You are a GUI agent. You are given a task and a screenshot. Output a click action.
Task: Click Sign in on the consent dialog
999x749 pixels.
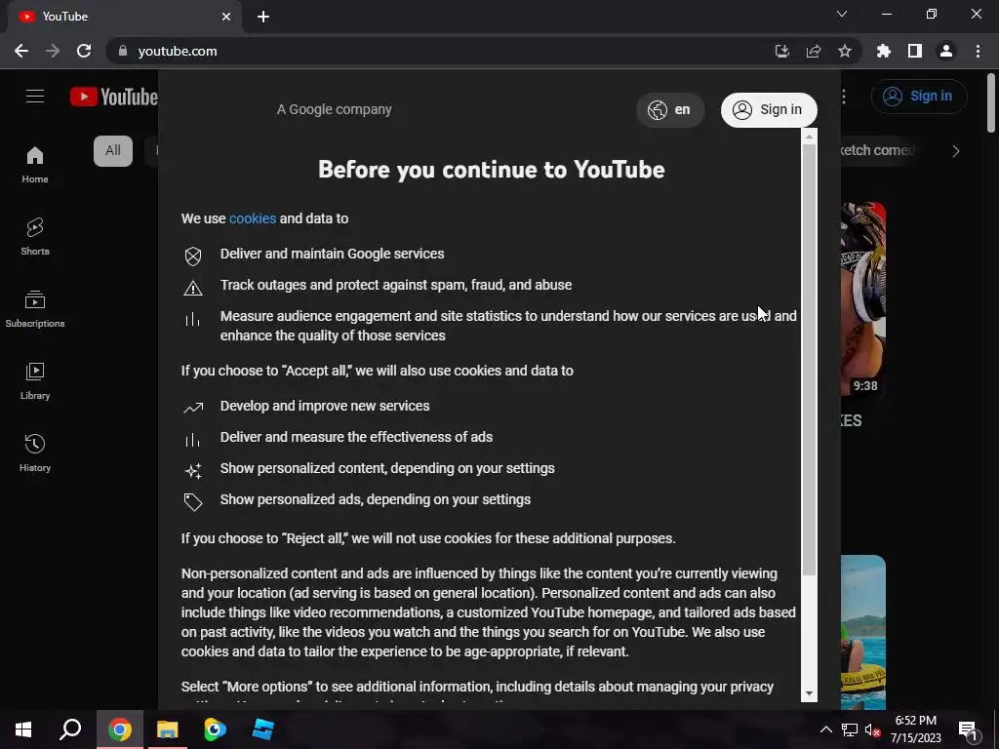click(x=769, y=109)
